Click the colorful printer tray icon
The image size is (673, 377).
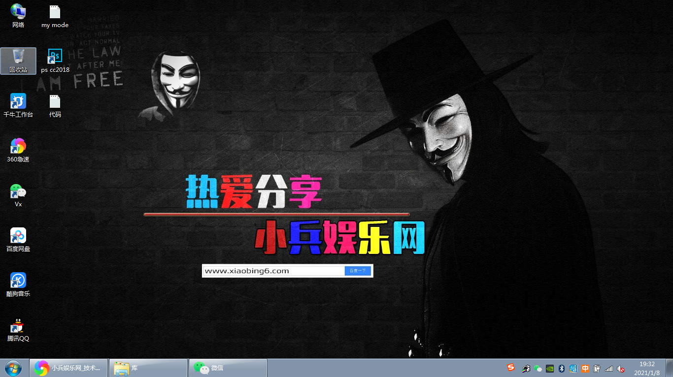coord(526,368)
